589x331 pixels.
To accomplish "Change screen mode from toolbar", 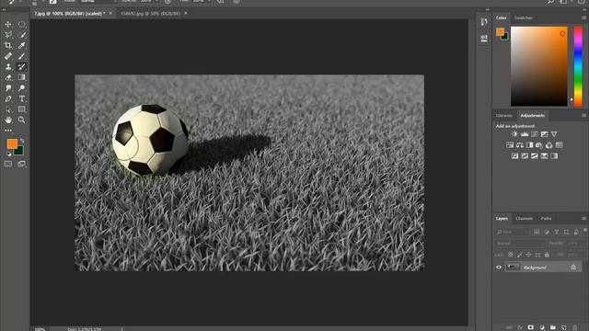I will 21,164.
